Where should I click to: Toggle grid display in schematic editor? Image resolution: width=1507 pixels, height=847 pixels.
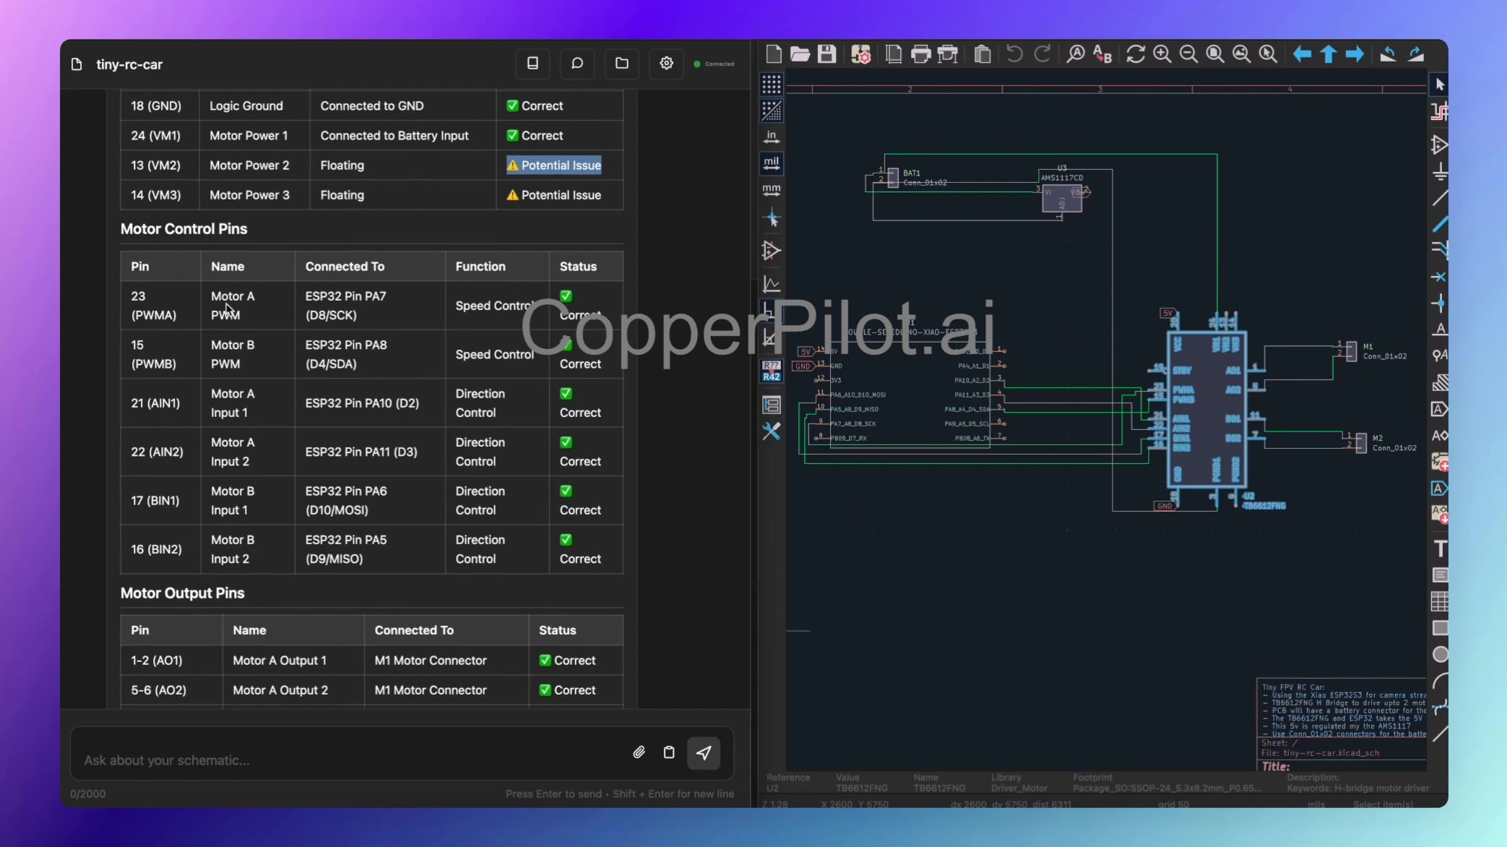(x=772, y=85)
